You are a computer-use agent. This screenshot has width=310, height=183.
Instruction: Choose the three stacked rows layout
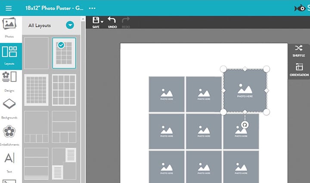coord(36,164)
